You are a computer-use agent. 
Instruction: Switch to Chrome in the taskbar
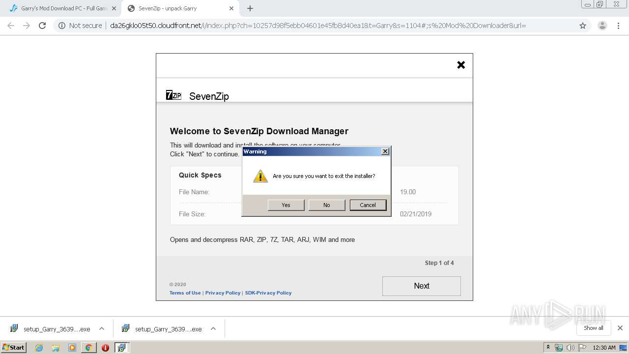(88, 348)
